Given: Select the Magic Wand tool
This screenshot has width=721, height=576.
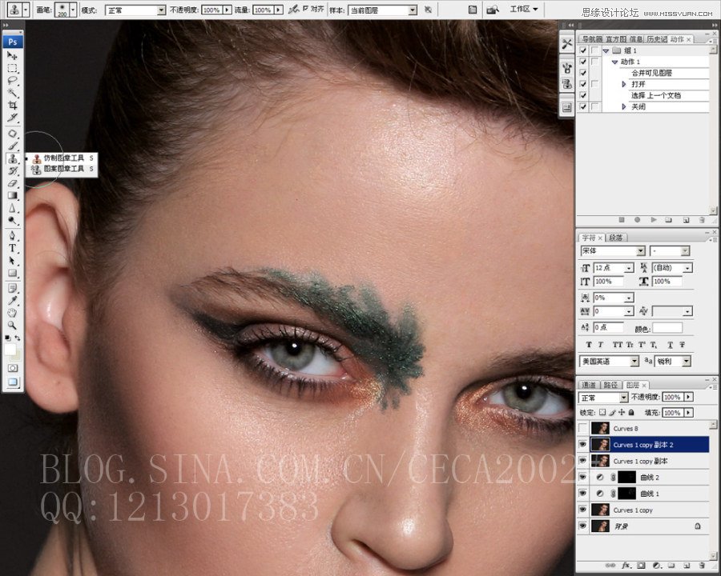Looking at the screenshot, I should pyautogui.click(x=12, y=94).
